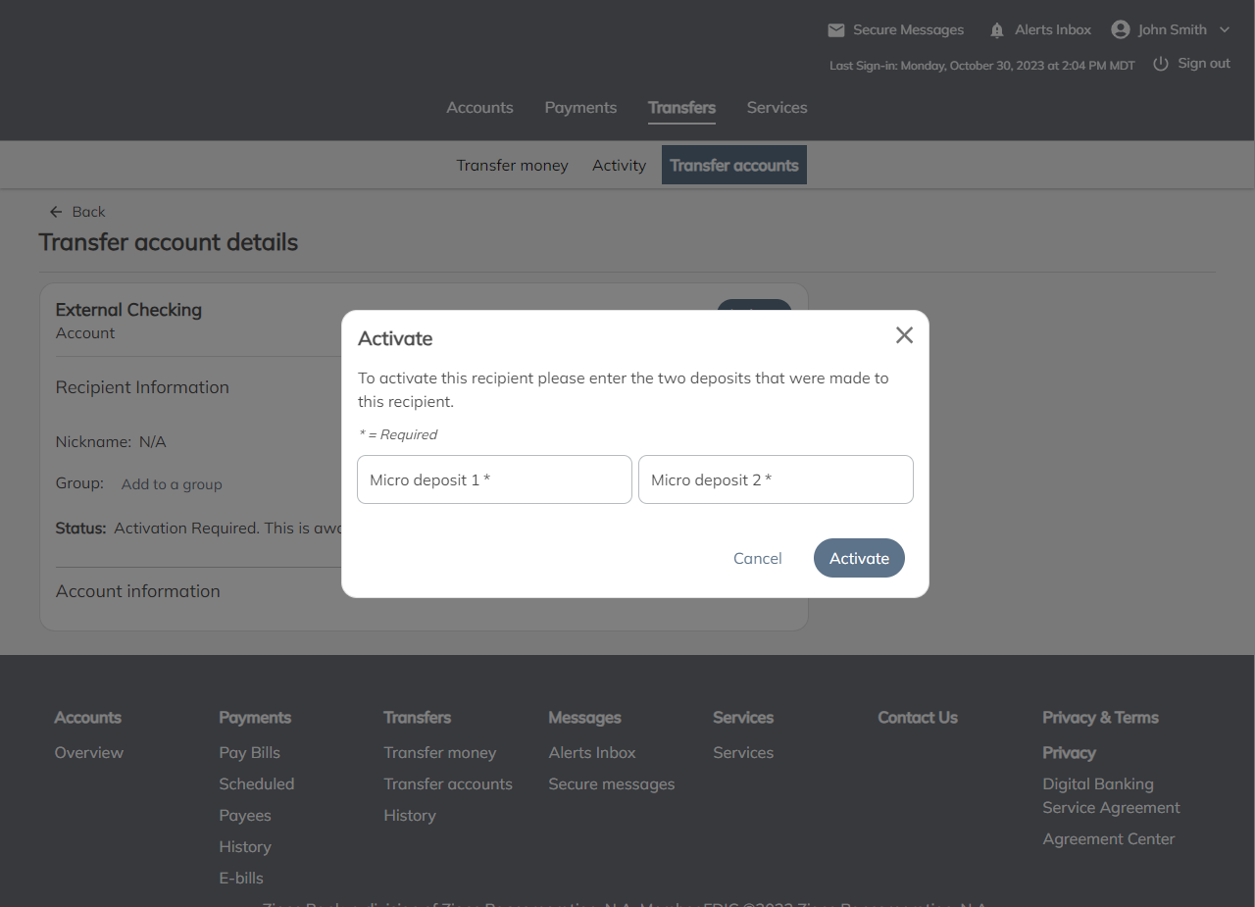This screenshot has height=907, width=1255.
Task: Close the Activate dialog with X
Action: click(x=904, y=335)
